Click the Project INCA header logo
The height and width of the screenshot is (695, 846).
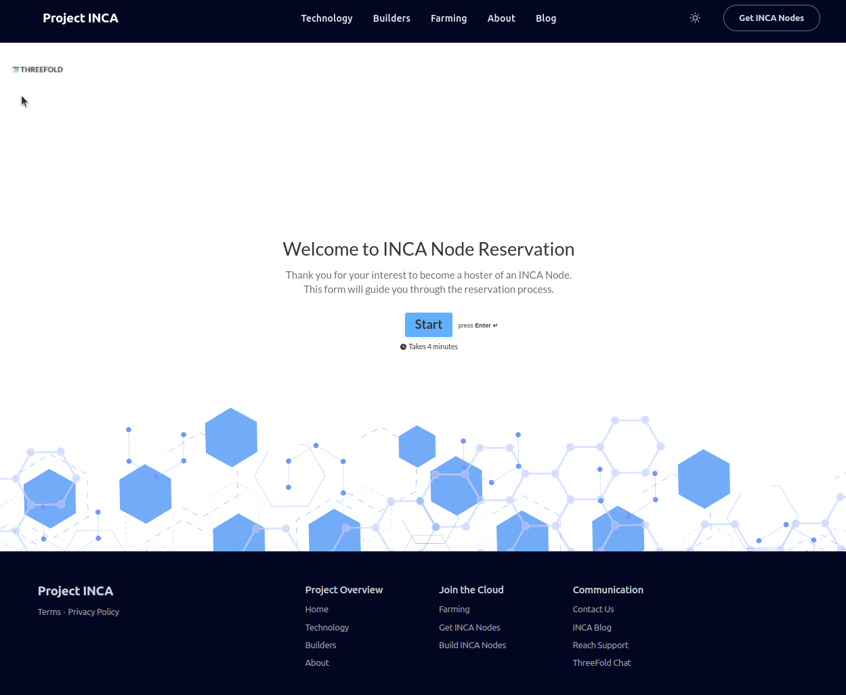click(x=81, y=18)
